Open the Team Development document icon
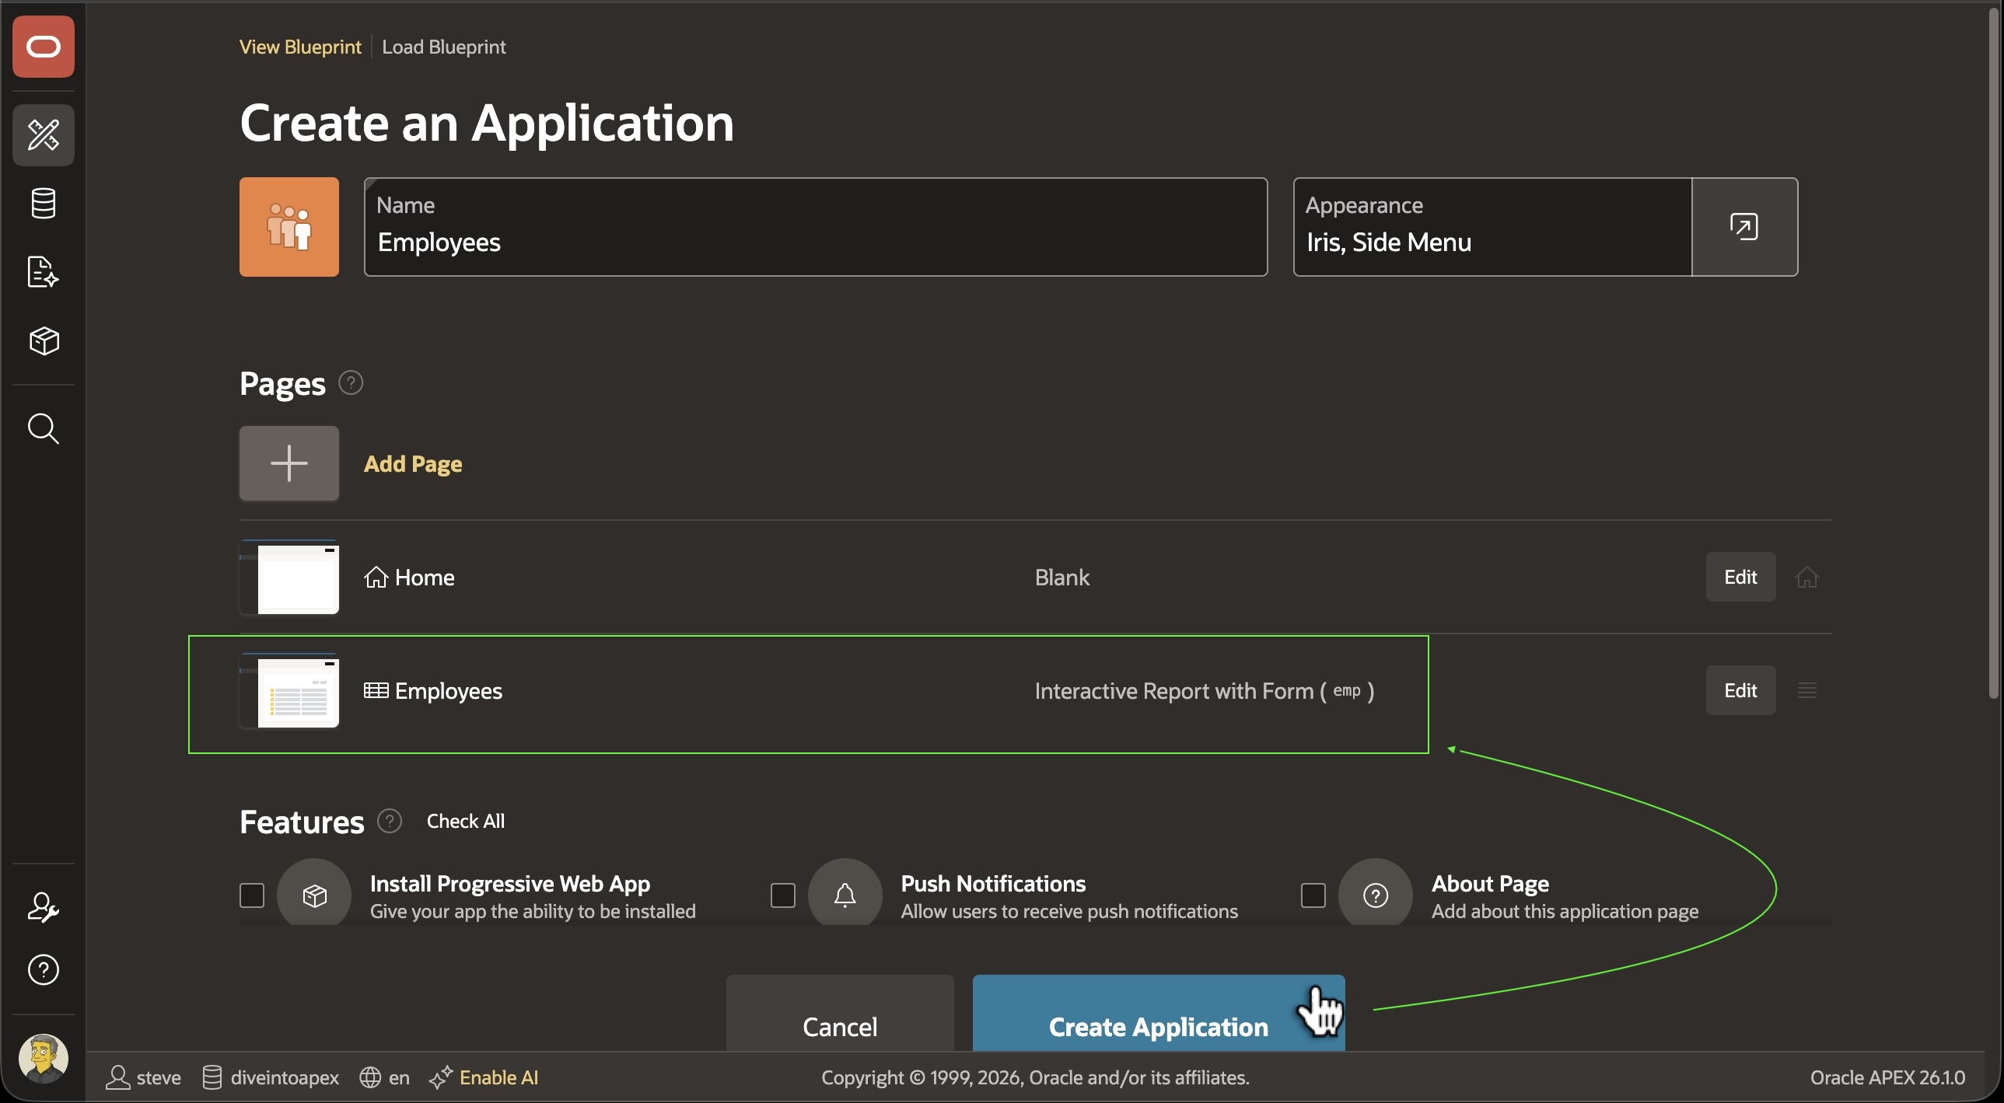The width and height of the screenshot is (2004, 1103). coord(43,272)
